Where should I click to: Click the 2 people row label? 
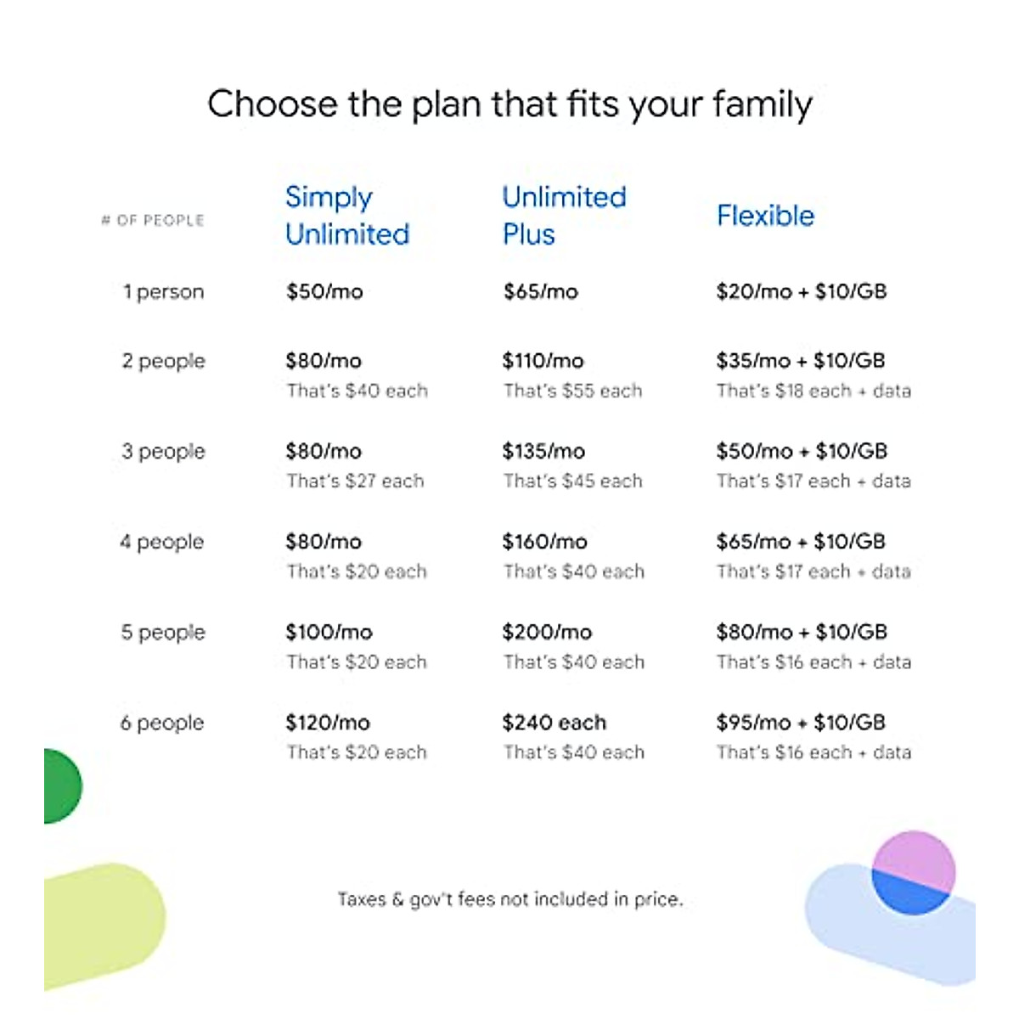point(164,361)
